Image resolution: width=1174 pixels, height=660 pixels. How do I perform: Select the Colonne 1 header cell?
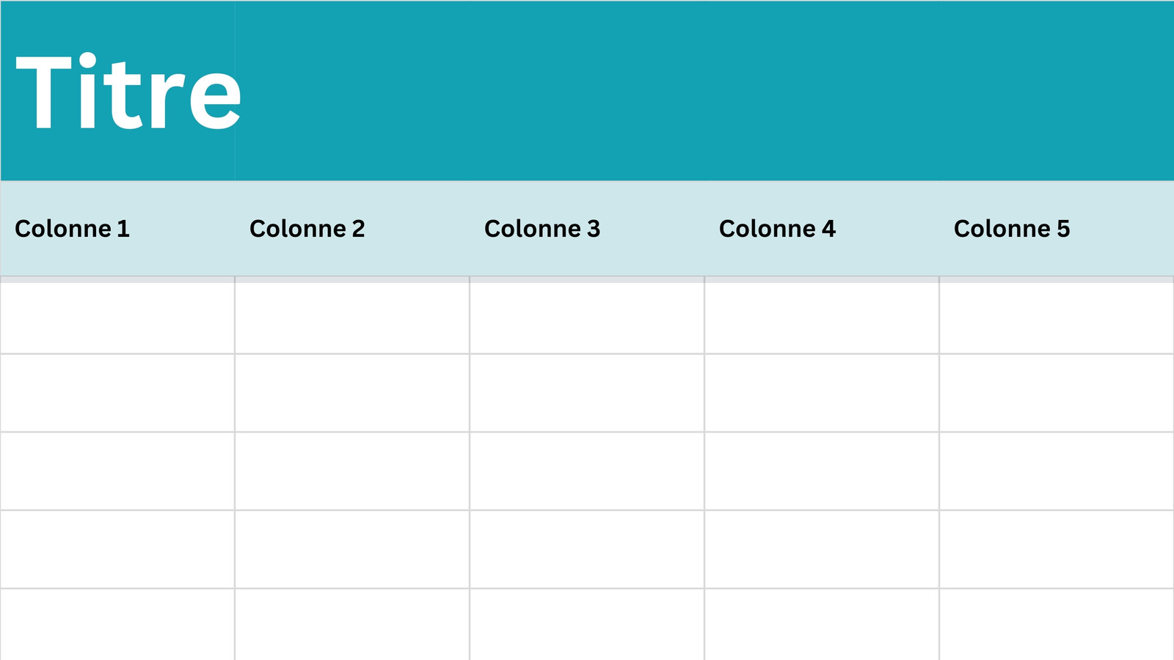117,228
